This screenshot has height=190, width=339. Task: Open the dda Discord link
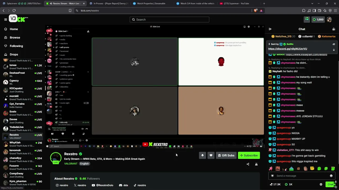(123, 185)
